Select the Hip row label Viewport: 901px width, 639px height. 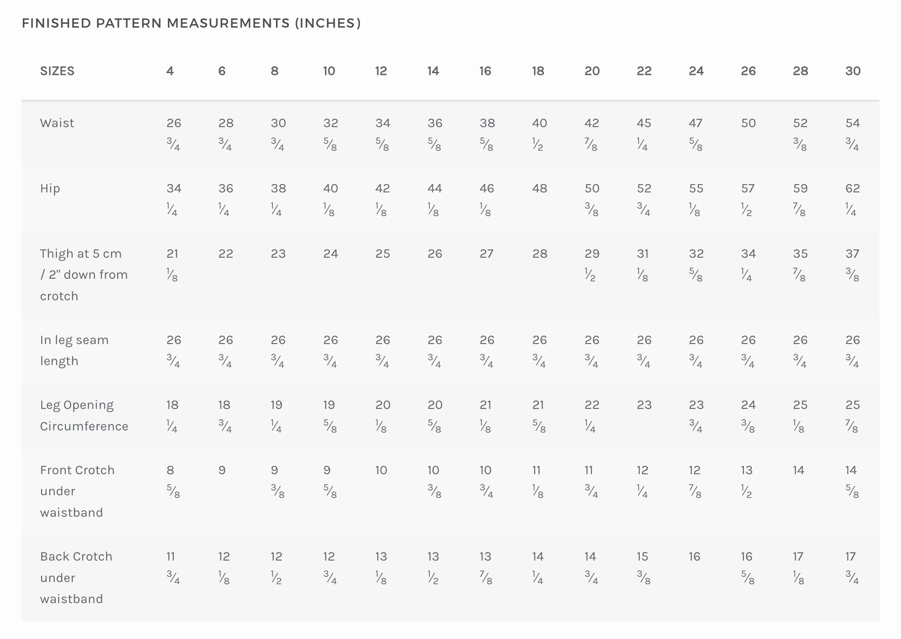(50, 188)
